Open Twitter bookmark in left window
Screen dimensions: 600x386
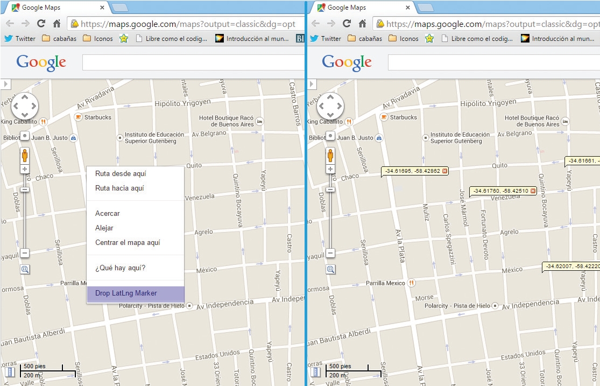coord(19,38)
